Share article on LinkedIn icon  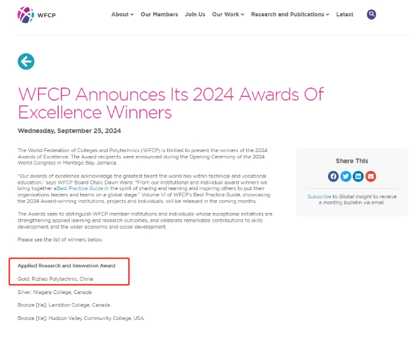[358, 176]
